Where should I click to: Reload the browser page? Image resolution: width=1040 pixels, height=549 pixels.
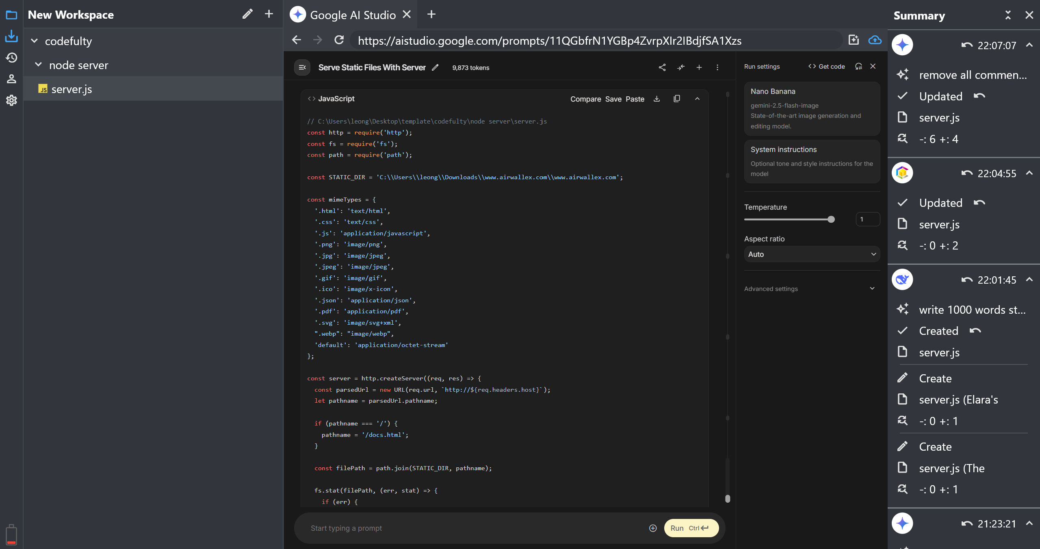[x=339, y=40]
